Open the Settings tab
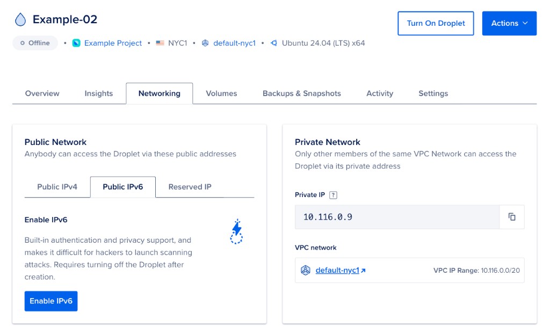Viewport: 550px width, 334px height. point(433,93)
